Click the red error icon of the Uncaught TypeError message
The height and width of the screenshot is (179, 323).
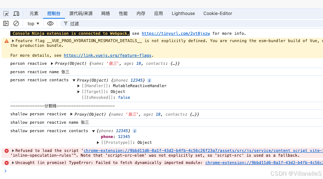7,163
